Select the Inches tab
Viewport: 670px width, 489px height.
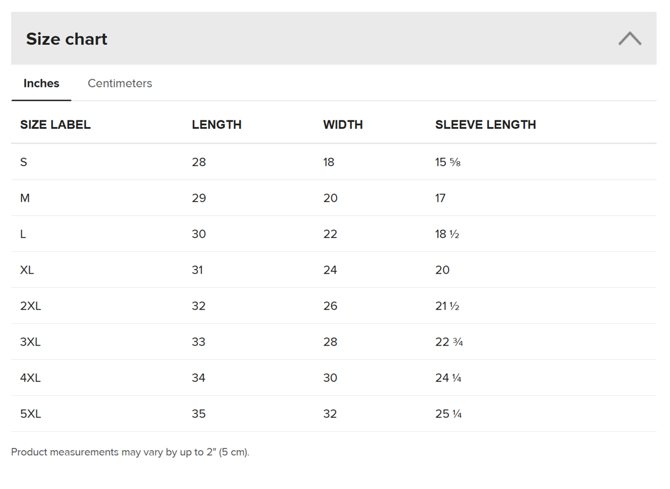(41, 83)
